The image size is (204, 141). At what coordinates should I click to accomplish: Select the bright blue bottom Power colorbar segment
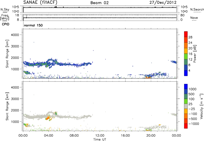tap(186, 73)
